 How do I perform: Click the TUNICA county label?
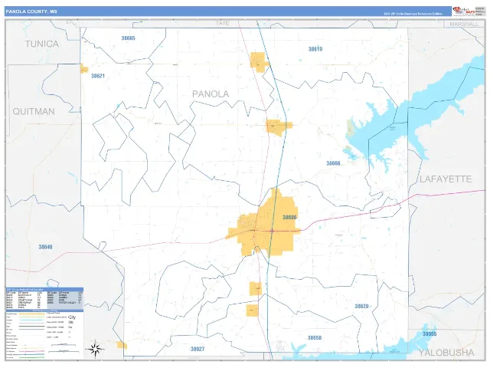tap(42, 44)
